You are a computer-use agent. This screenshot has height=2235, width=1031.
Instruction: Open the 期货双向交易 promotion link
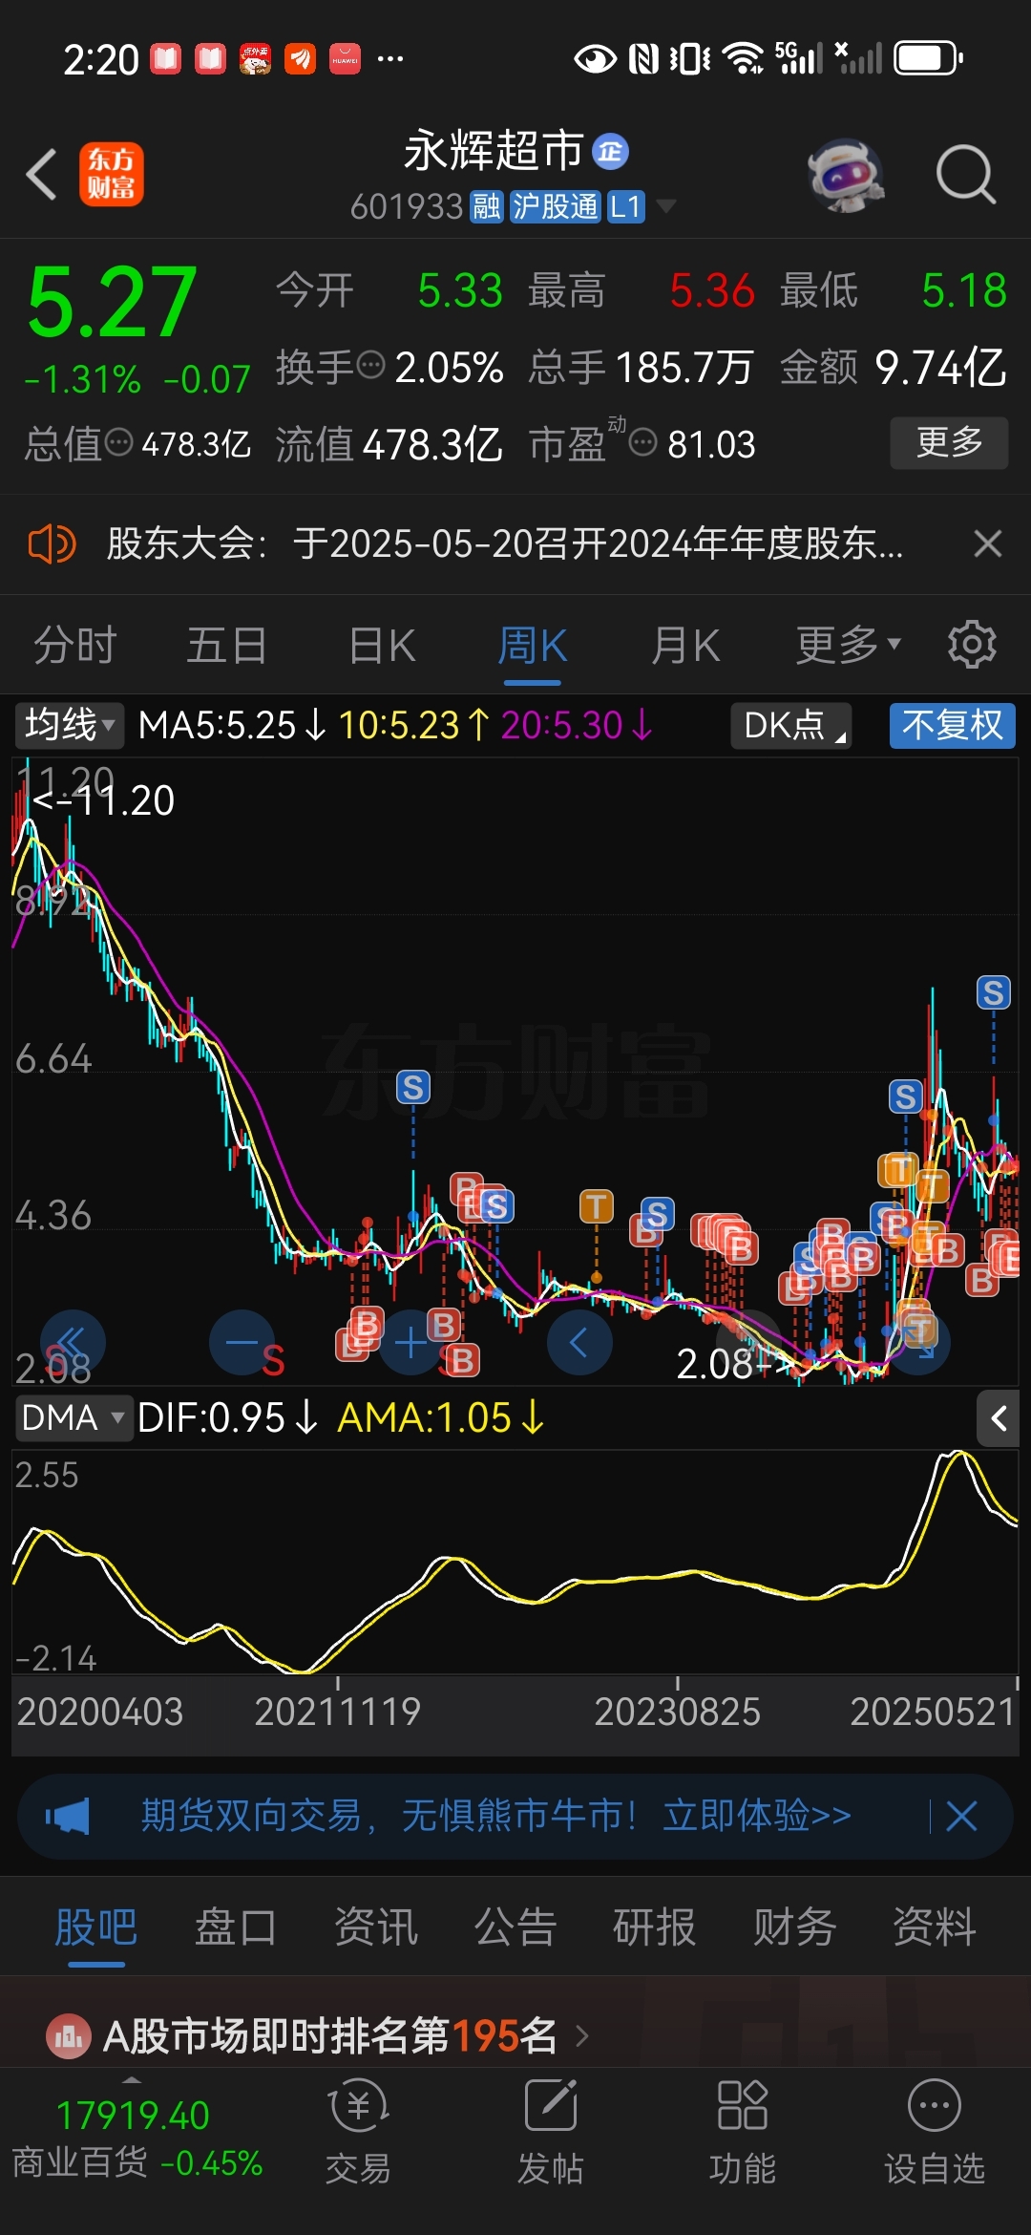[496, 1815]
